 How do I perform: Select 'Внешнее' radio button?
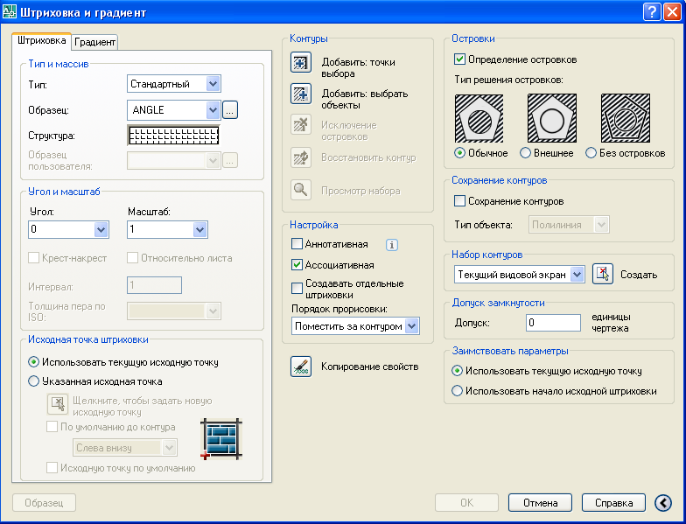click(525, 153)
